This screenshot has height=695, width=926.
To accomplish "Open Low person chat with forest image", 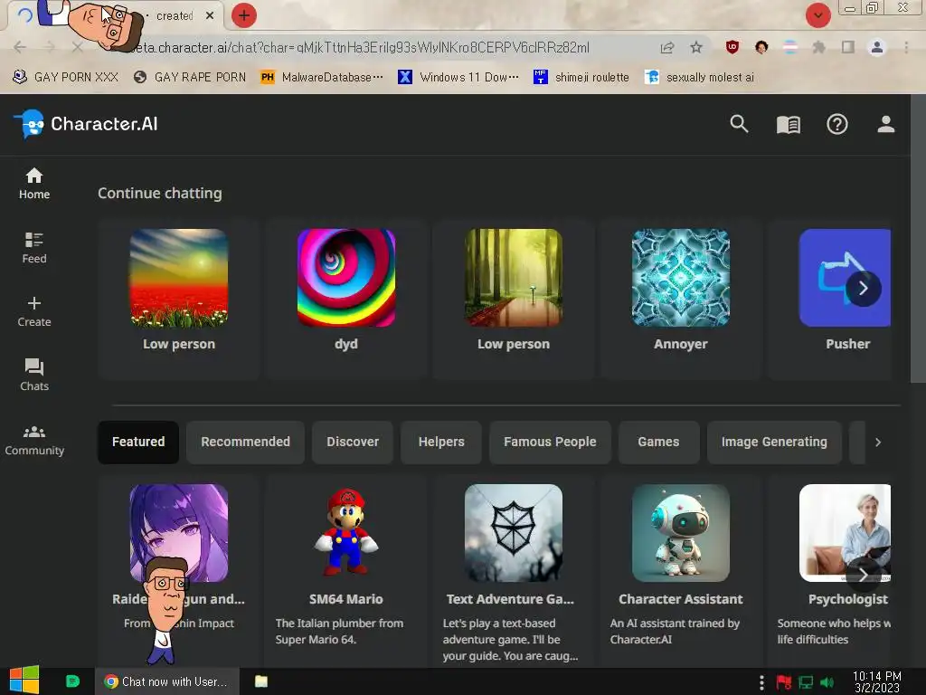I will (x=514, y=299).
